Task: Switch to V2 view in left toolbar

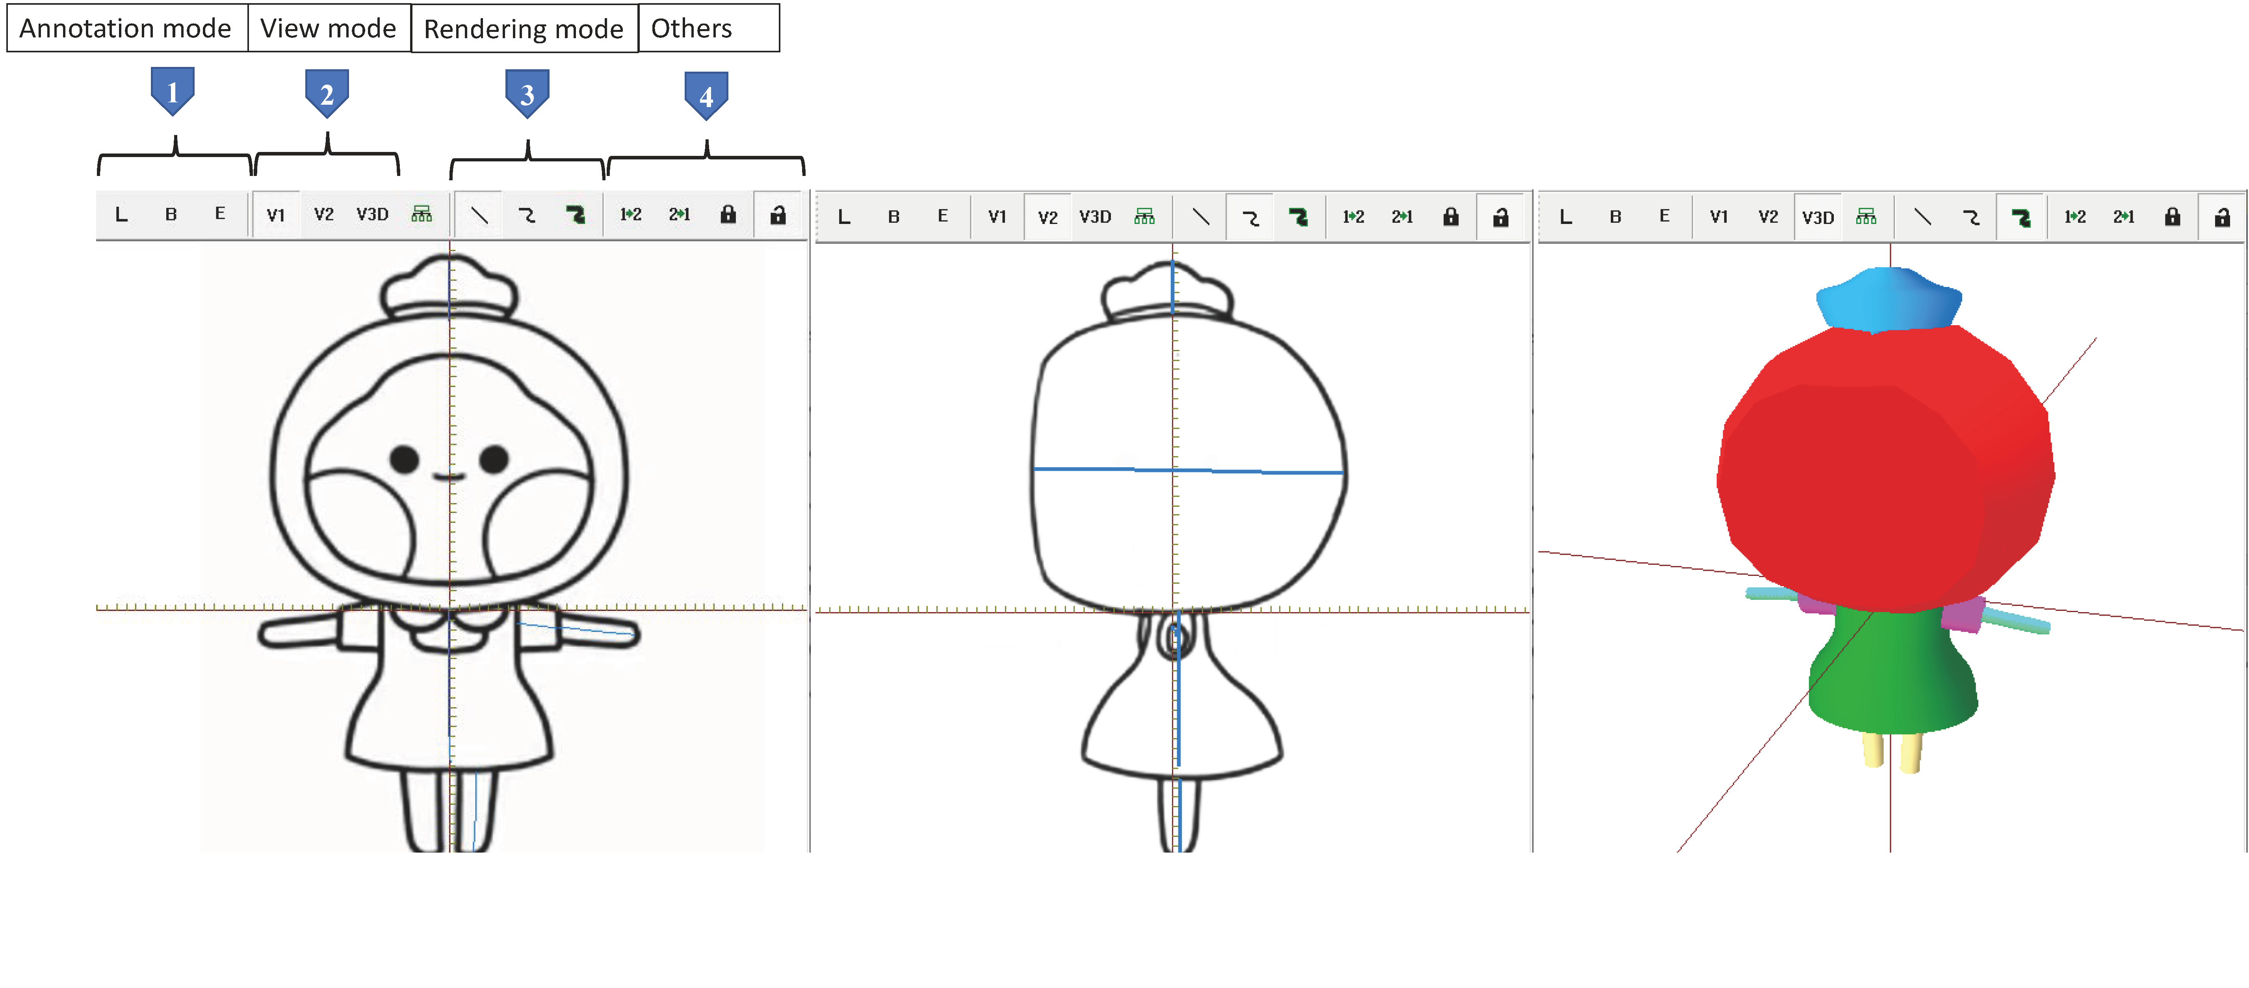Action: click(x=324, y=215)
